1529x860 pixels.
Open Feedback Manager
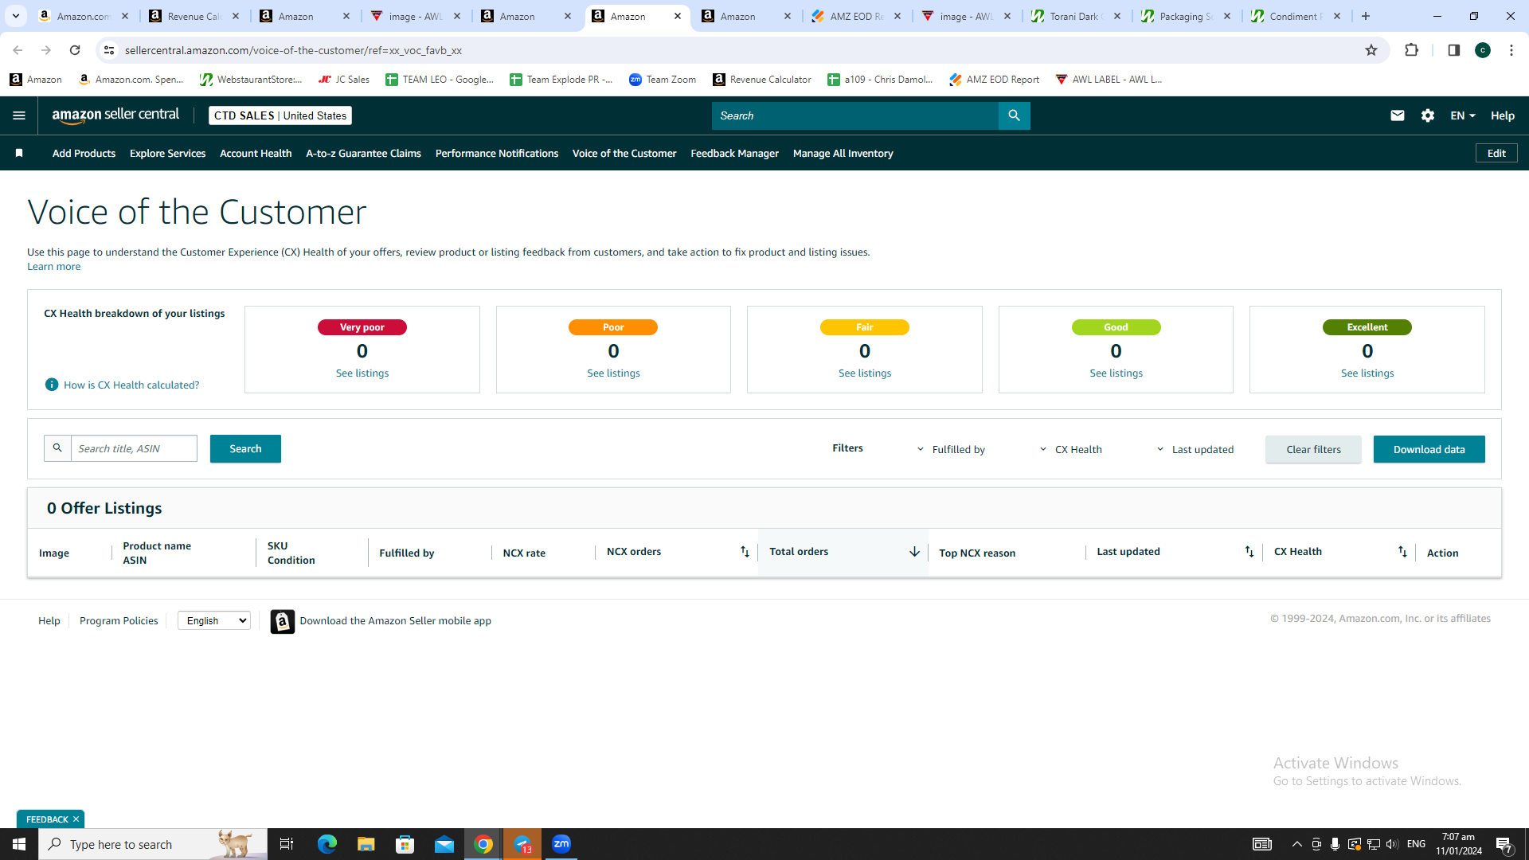(x=734, y=153)
